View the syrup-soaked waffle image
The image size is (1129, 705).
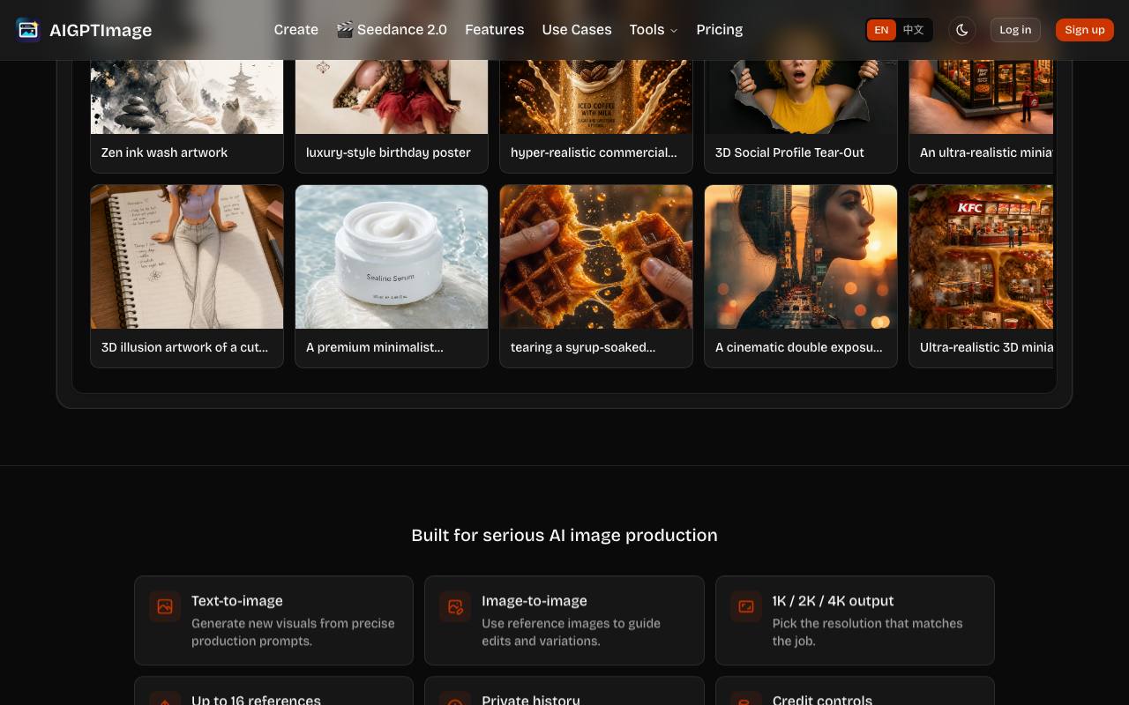tap(596, 256)
